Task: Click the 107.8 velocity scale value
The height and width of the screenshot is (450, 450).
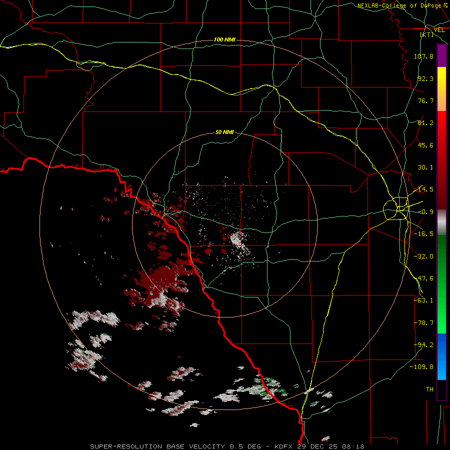Action: tap(423, 56)
